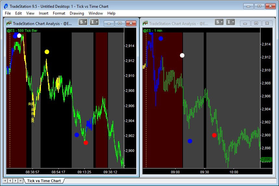
Task: Click the upper blue dot in 1 min chart
Action: click(161, 38)
